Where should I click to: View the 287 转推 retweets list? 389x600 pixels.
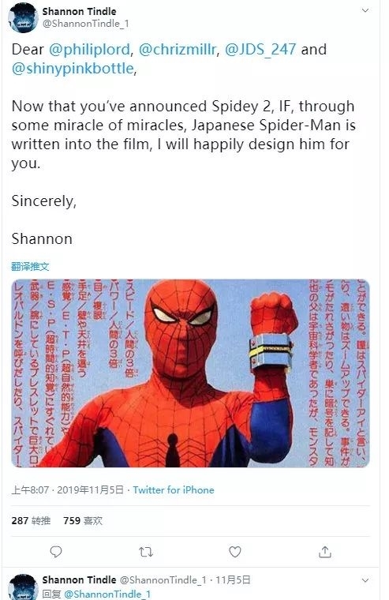[31, 520]
